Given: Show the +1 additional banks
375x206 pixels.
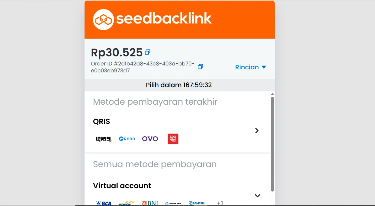Looking at the screenshot, I should (x=220, y=203).
